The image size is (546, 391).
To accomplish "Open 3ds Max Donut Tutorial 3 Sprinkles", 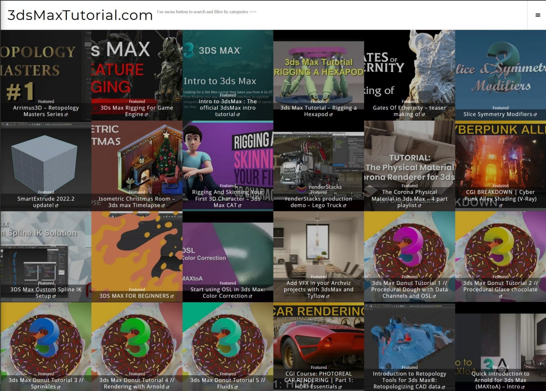I will pyautogui.click(x=46, y=383).
